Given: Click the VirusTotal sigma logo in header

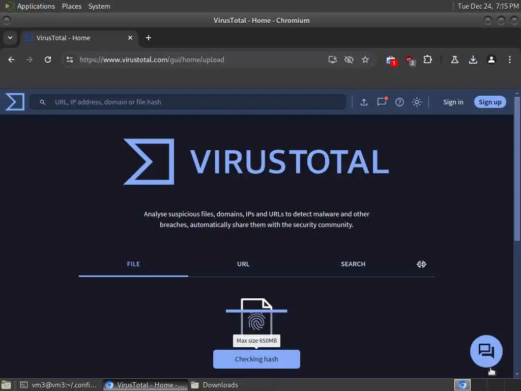Looking at the screenshot, I should point(15,102).
